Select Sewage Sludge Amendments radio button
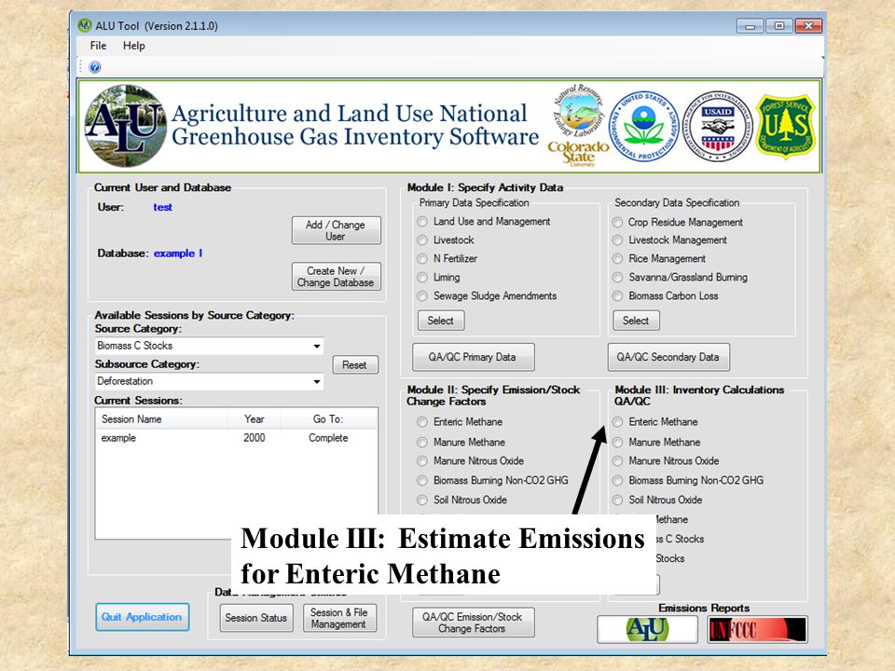This screenshot has height=671, width=895. tap(422, 296)
